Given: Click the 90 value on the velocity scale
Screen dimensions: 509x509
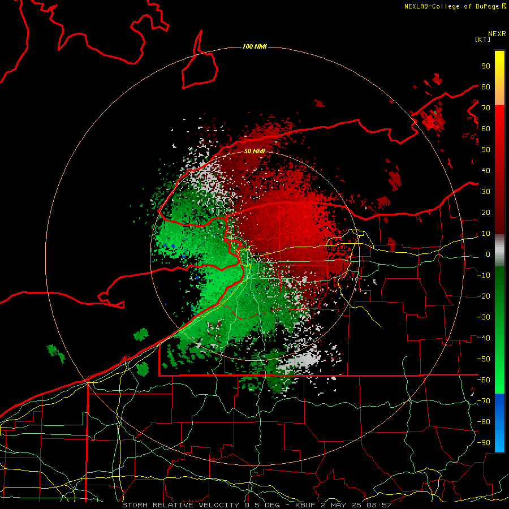Looking at the screenshot, I should click(486, 66).
